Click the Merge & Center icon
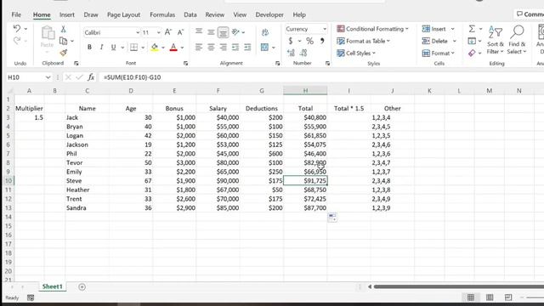Viewport: 544px width, 306px height. tap(264, 48)
